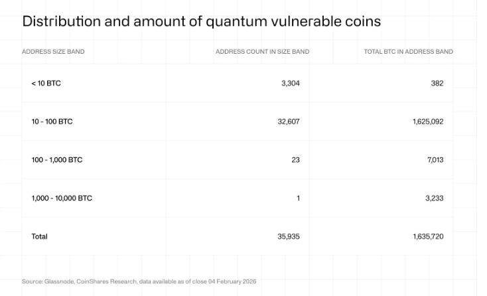Click the 3,233 total BTC value
Screen dimensions: 487x296
pyautogui.click(x=434, y=198)
